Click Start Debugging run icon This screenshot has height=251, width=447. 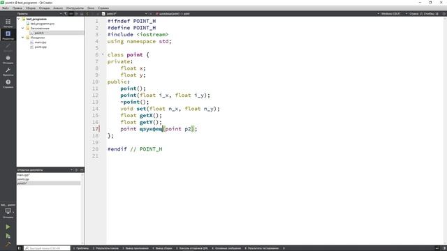click(8, 236)
